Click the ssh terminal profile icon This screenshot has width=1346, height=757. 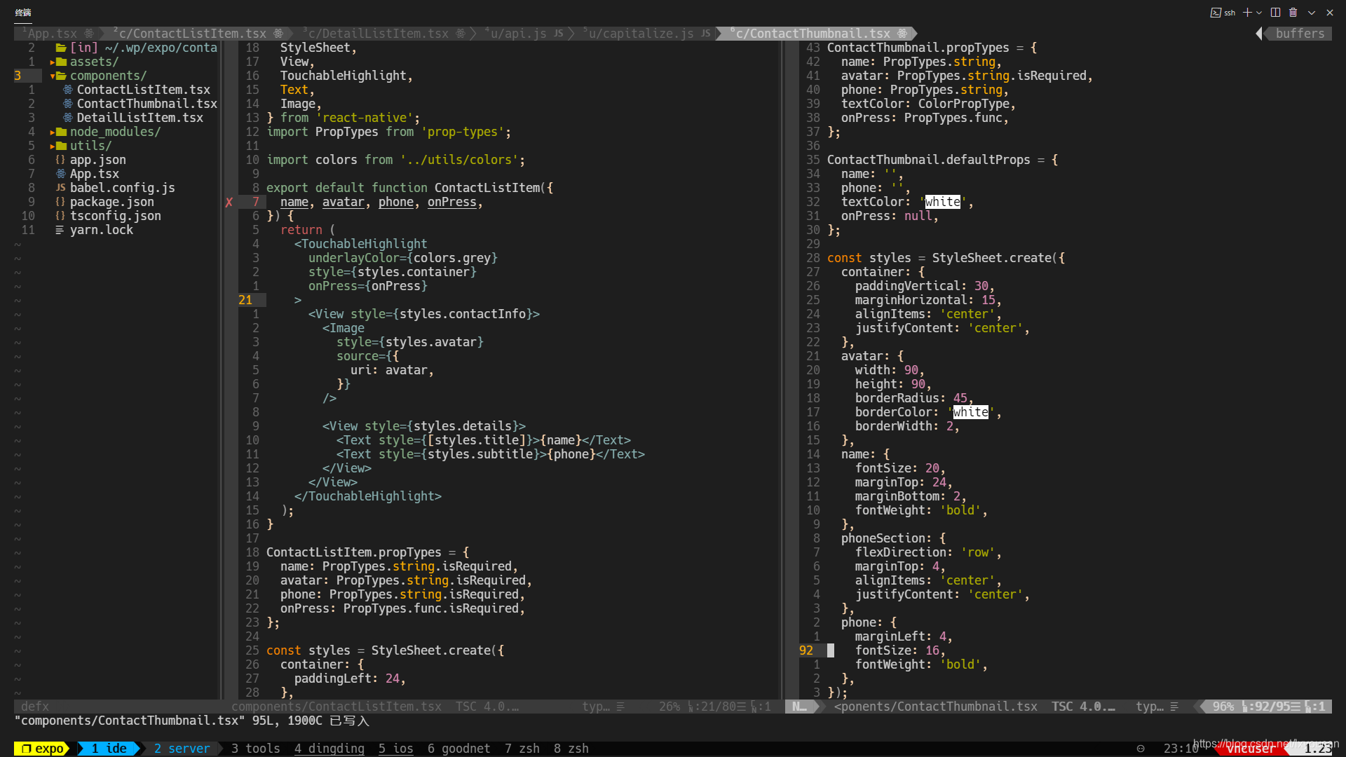click(1216, 13)
